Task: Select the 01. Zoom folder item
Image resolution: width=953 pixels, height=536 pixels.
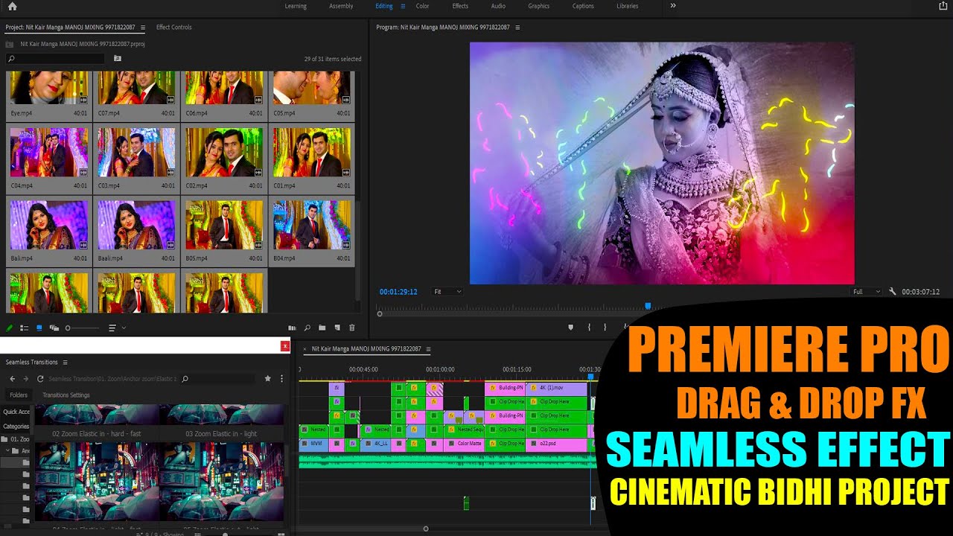Action: [16, 439]
